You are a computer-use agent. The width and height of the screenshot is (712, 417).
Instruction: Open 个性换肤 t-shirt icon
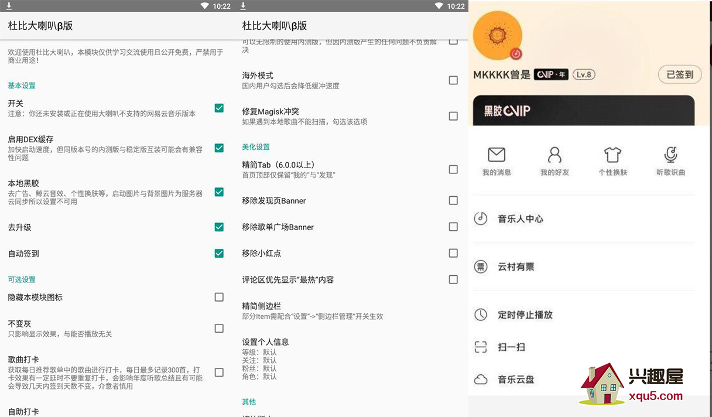point(612,155)
